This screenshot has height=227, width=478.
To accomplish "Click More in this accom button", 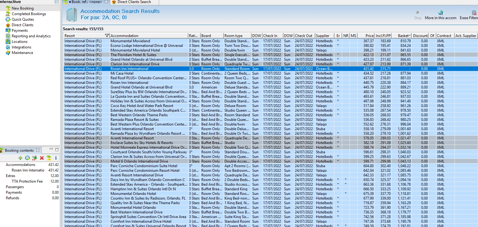I will coord(441,15).
